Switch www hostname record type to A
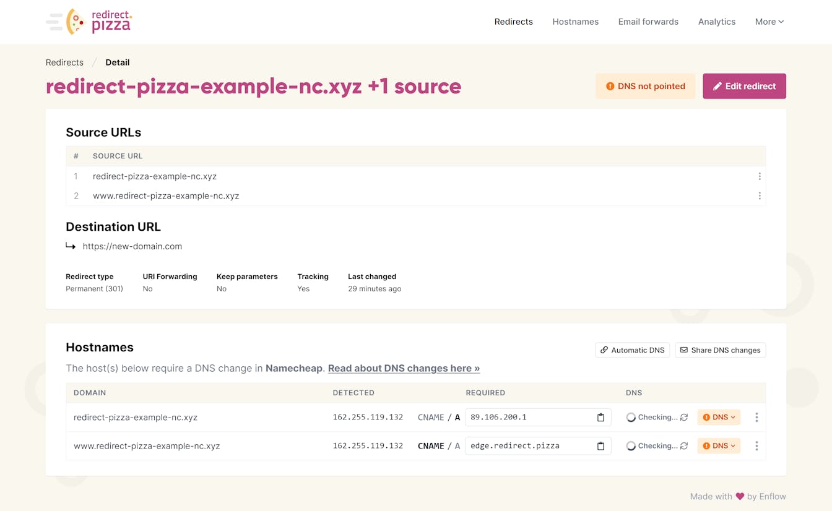Screen dimensions: 832x511 coord(457,446)
